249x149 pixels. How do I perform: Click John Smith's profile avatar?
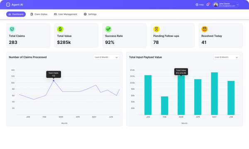click(x=216, y=5)
